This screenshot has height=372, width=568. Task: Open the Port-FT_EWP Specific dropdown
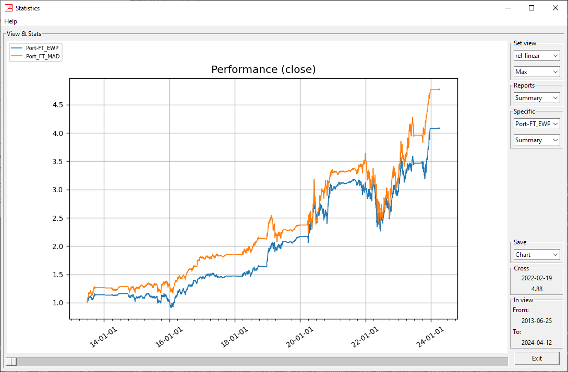[537, 124]
